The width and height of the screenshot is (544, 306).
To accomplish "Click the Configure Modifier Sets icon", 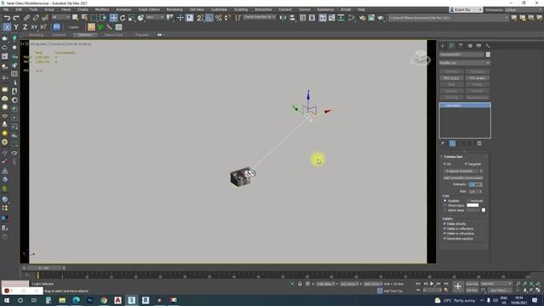I will (x=479, y=144).
